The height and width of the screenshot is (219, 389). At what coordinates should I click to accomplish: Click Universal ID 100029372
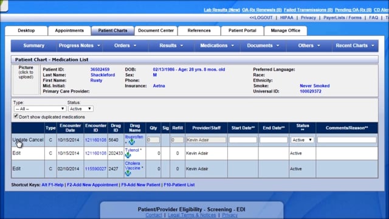(x=311, y=91)
